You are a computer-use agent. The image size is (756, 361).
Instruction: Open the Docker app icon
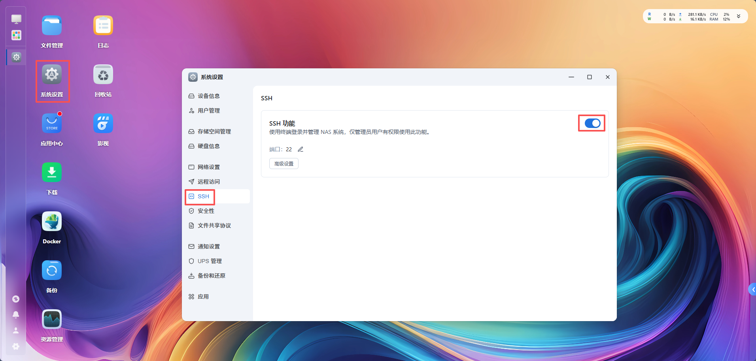click(x=52, y=222)
